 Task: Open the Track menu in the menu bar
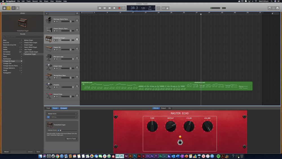(x=28, y=1)
